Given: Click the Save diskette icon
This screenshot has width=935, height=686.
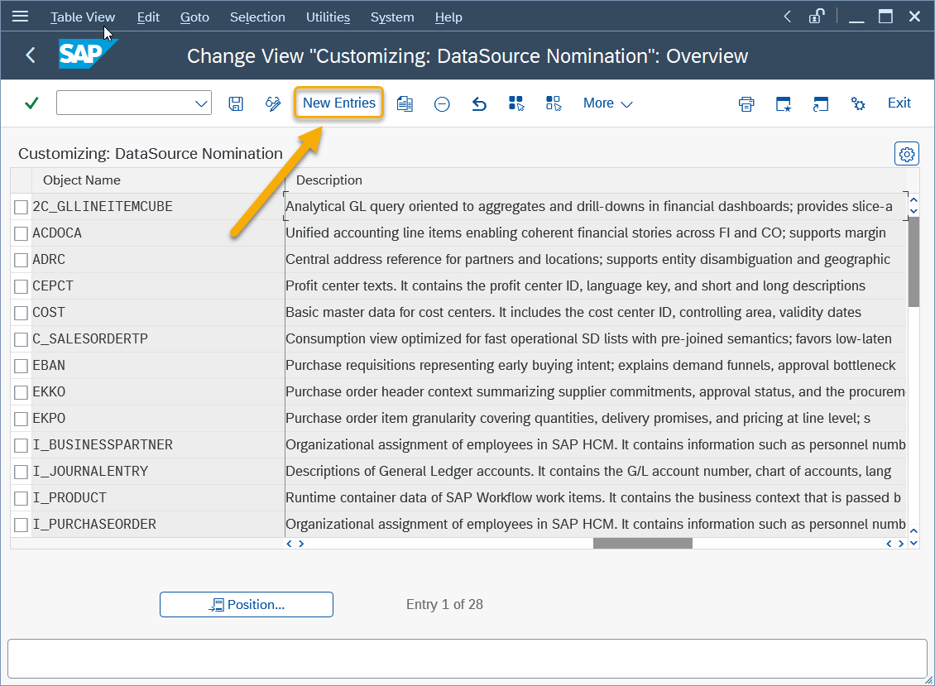Looking at the screenshot, I should tap(236, 103).
